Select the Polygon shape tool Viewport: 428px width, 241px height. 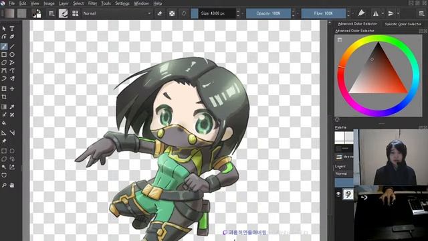tap(4, 62)
